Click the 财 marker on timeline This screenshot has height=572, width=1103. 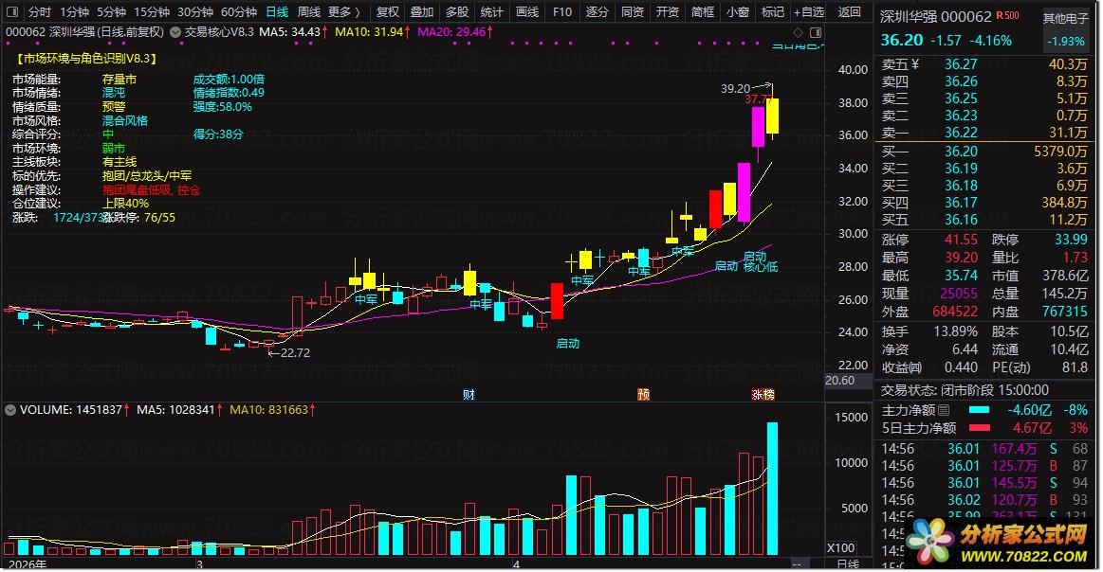click(469, 394)
